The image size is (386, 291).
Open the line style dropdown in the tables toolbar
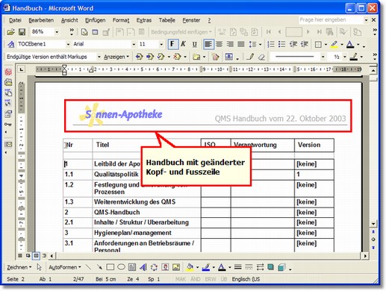point(323,57)
